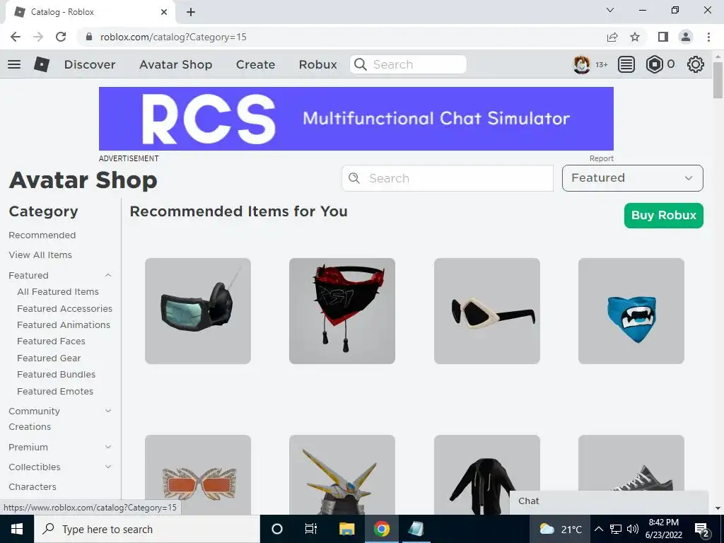Open the Windows Start menu
The width and height of the screenshot is (724, 543).
(17, 529)
